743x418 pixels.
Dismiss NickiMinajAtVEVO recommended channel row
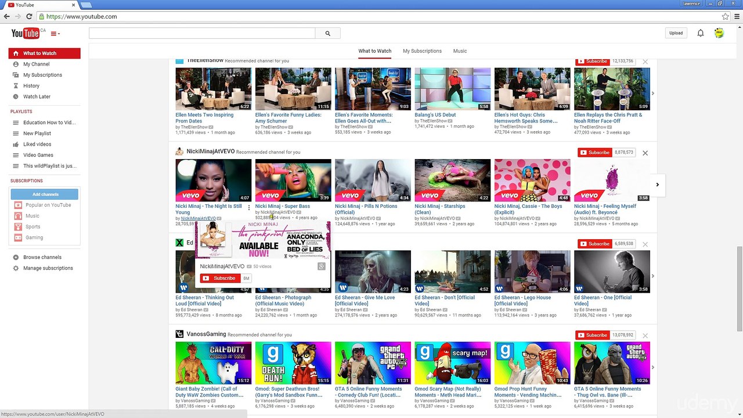pos(645,153)
